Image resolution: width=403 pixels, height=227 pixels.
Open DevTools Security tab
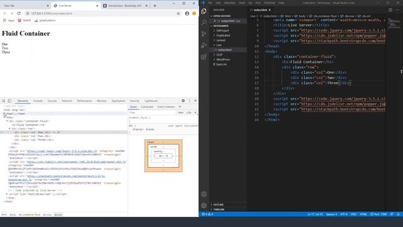(134, 101)
